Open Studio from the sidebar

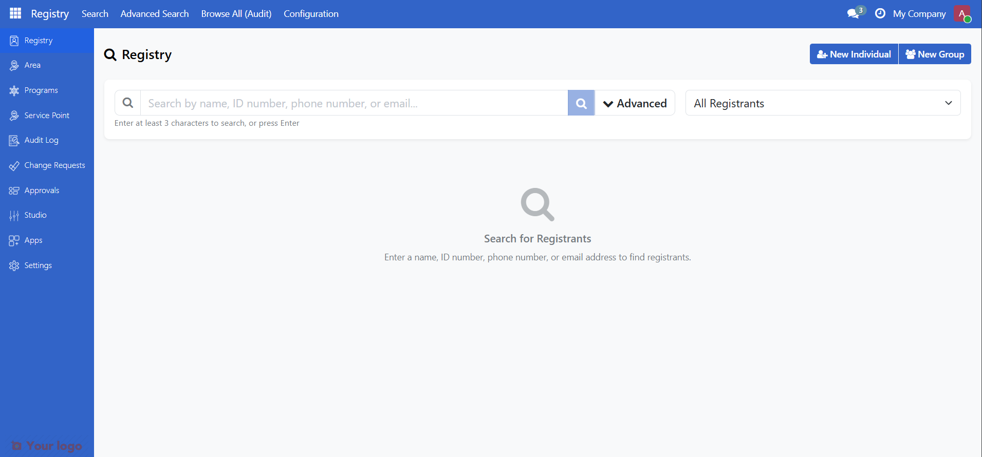pos(35,215)
